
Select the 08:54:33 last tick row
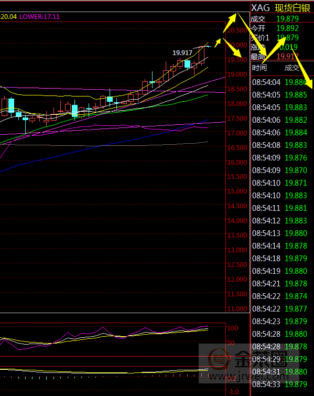(x=280, y=384)
